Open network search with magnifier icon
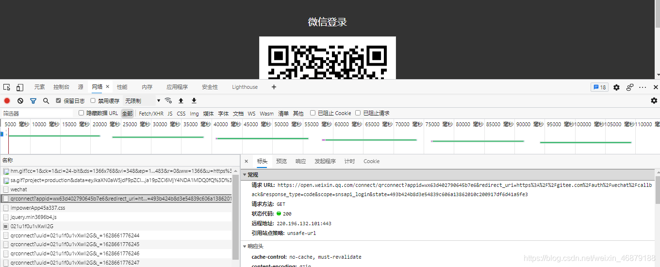660x267 pixels. click(x=46, y=101)
